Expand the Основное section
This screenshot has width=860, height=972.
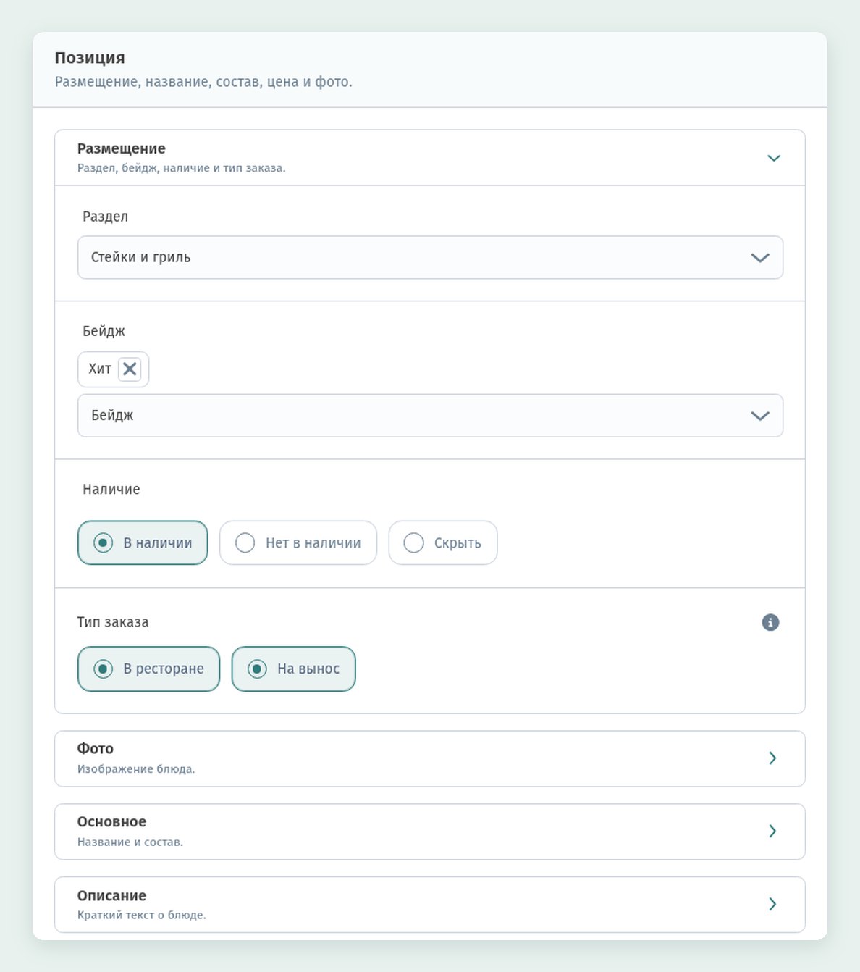pos(430,831)
